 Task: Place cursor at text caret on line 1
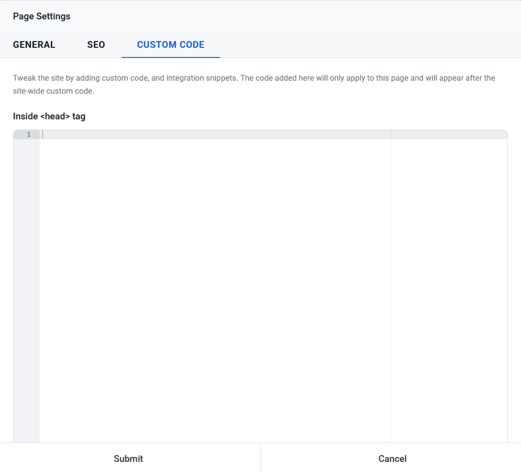coord(43,135)
